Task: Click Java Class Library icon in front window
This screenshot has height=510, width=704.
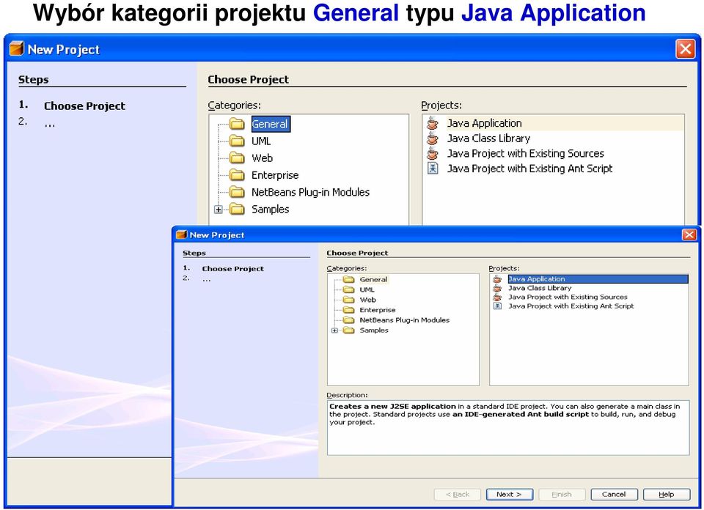Action: (x=497, y=288)
